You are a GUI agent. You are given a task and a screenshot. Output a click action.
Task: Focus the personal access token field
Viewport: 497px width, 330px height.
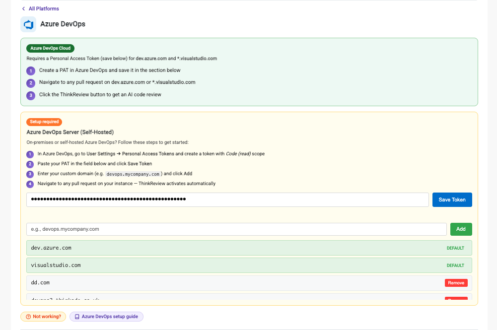227,199
